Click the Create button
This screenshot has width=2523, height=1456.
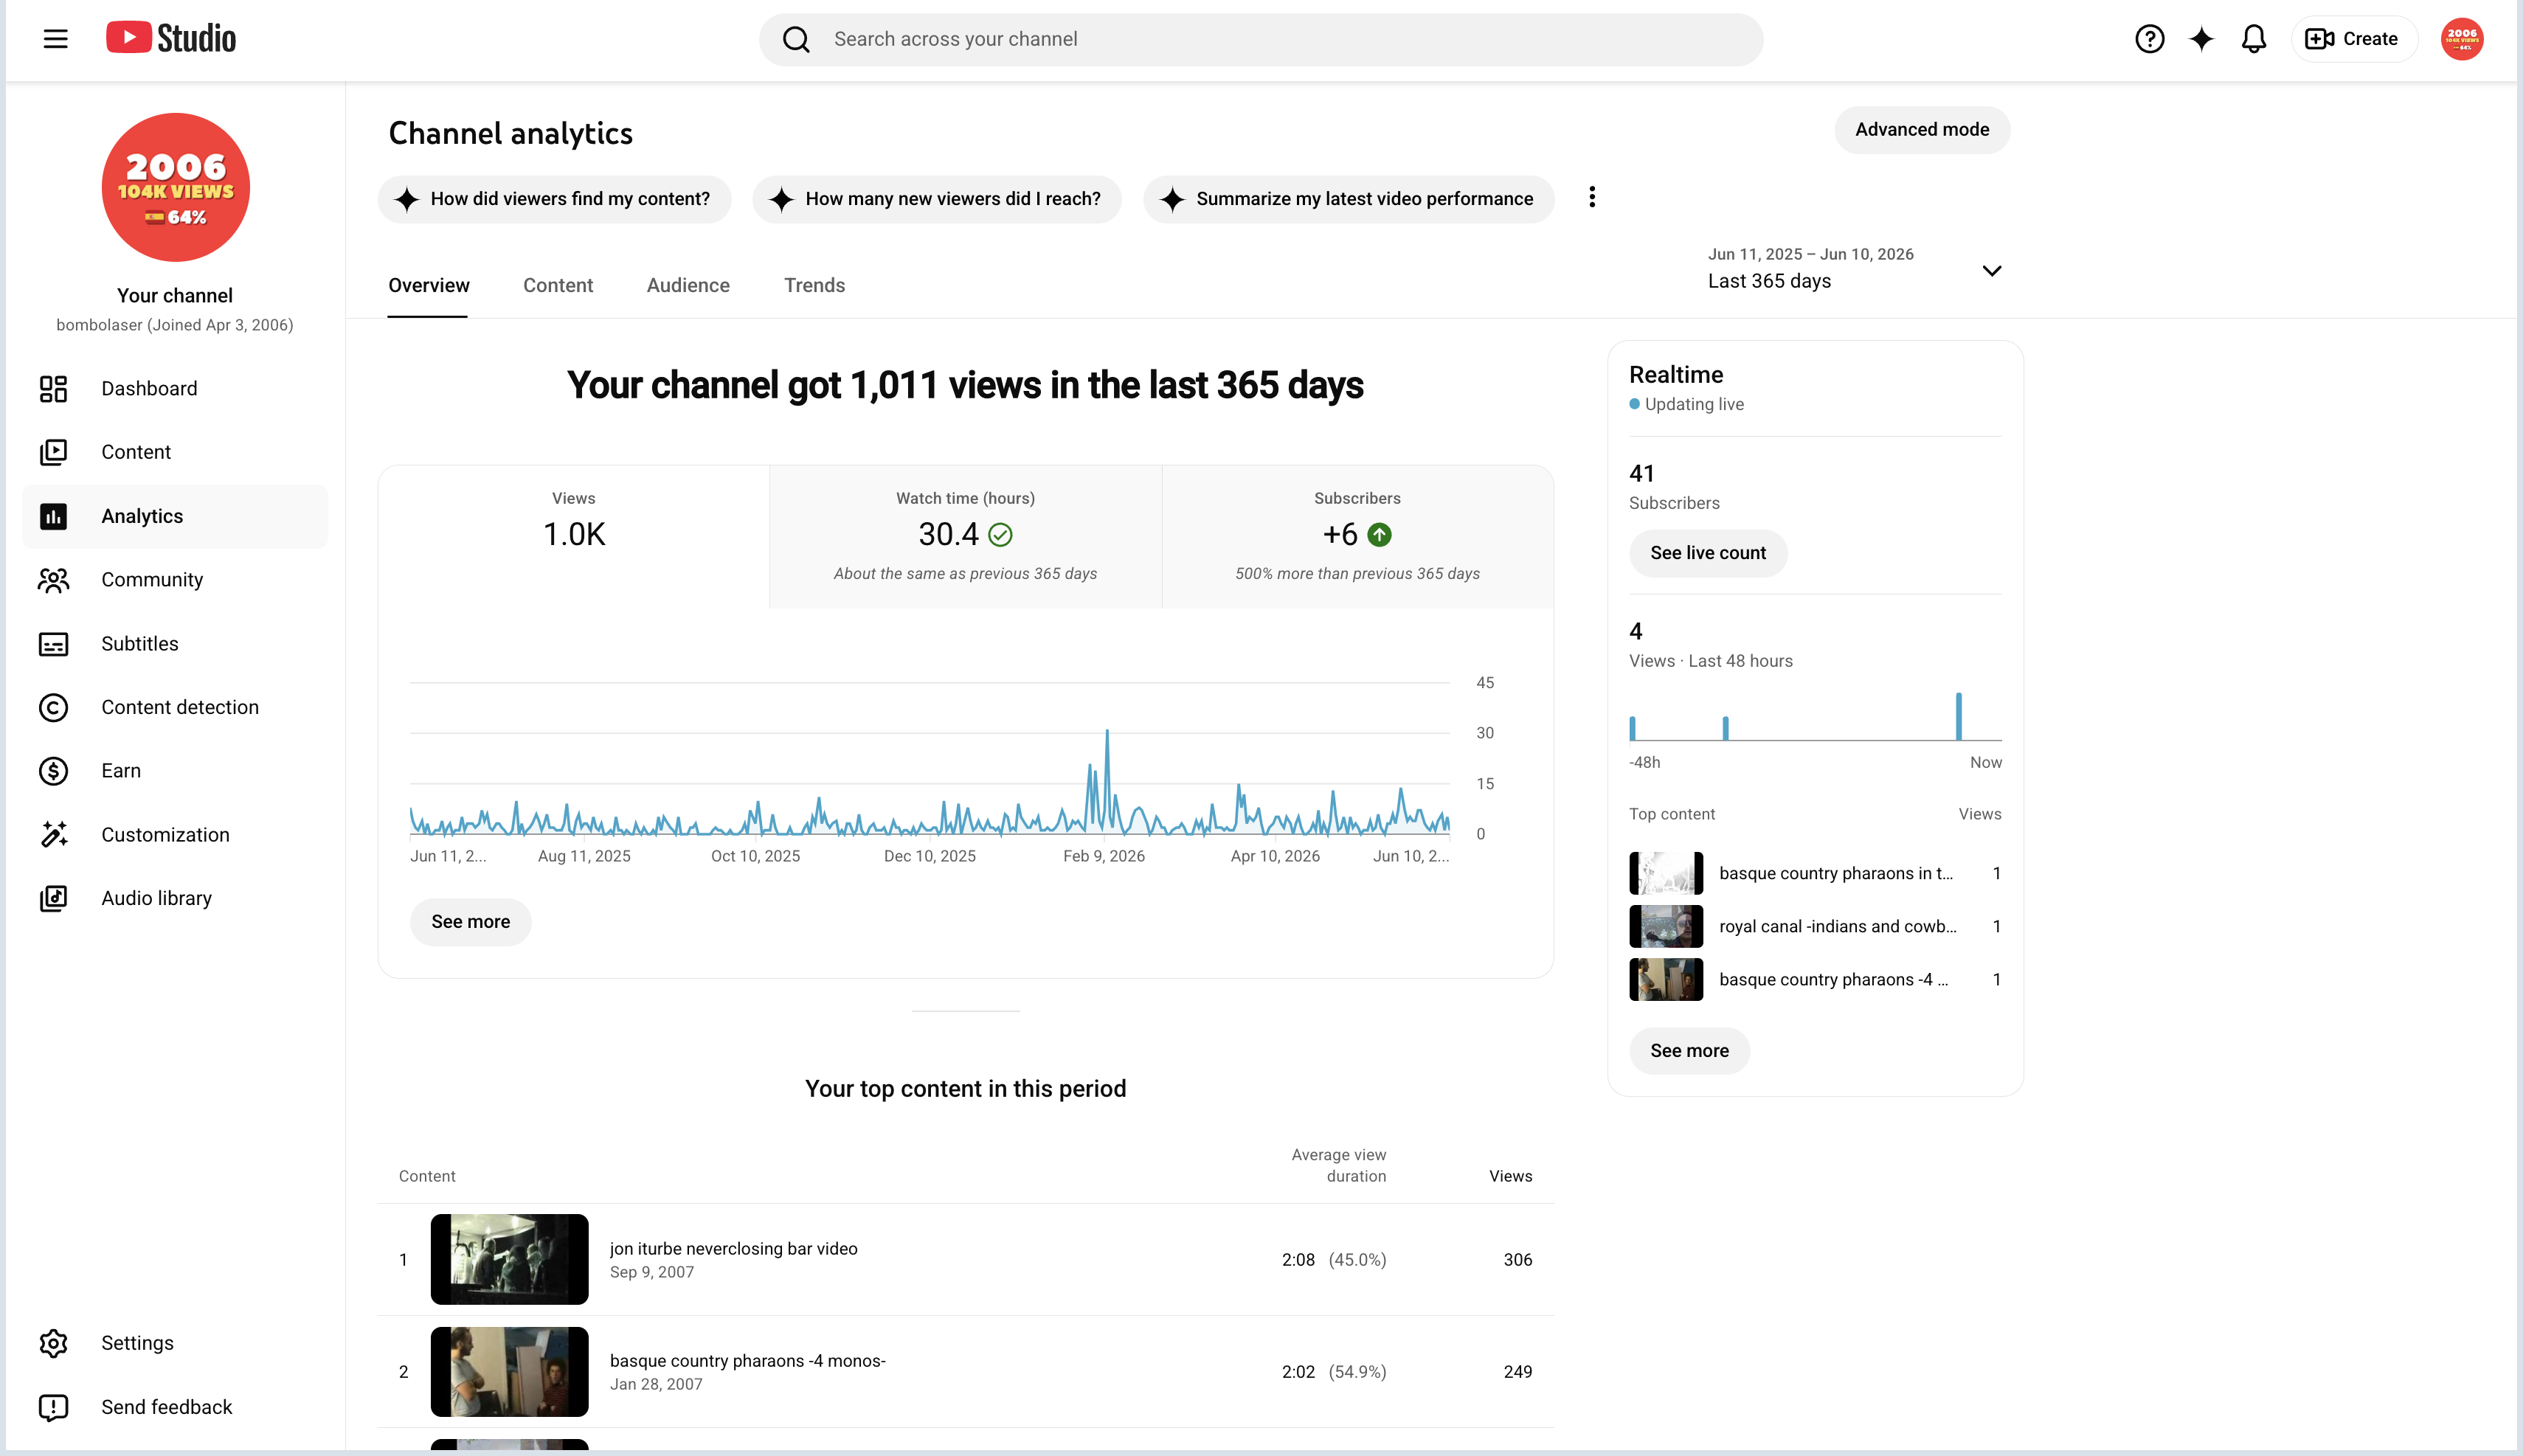coord(2353,39)
